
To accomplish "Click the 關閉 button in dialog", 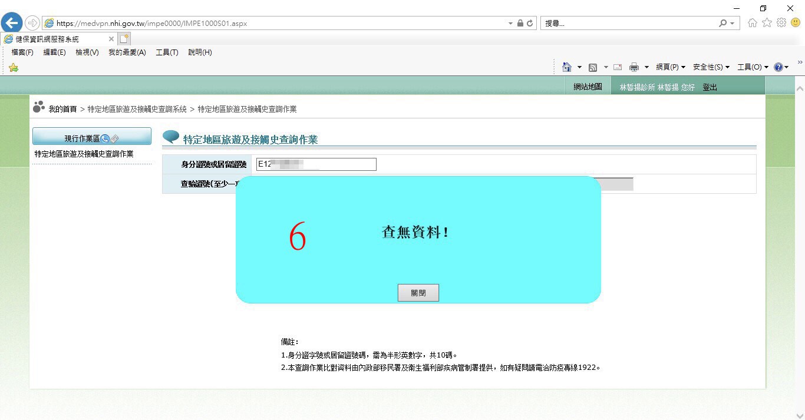I will tap(418, 293).
